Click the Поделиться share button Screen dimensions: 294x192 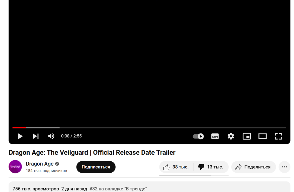(253, 167)
